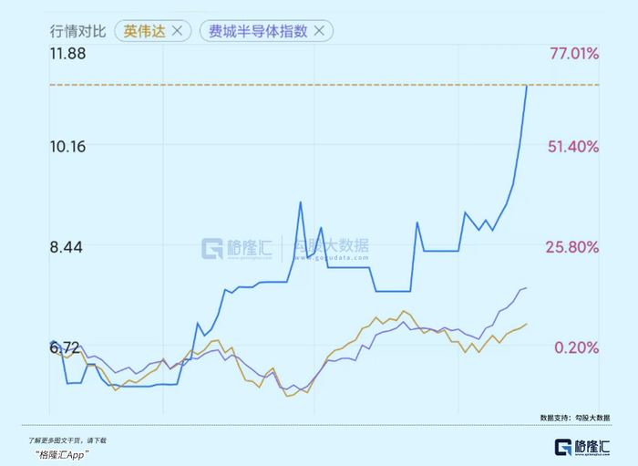Click the 了解更多图文干货 prompt text
638x466 pixels.
click(x=67, y=440)
